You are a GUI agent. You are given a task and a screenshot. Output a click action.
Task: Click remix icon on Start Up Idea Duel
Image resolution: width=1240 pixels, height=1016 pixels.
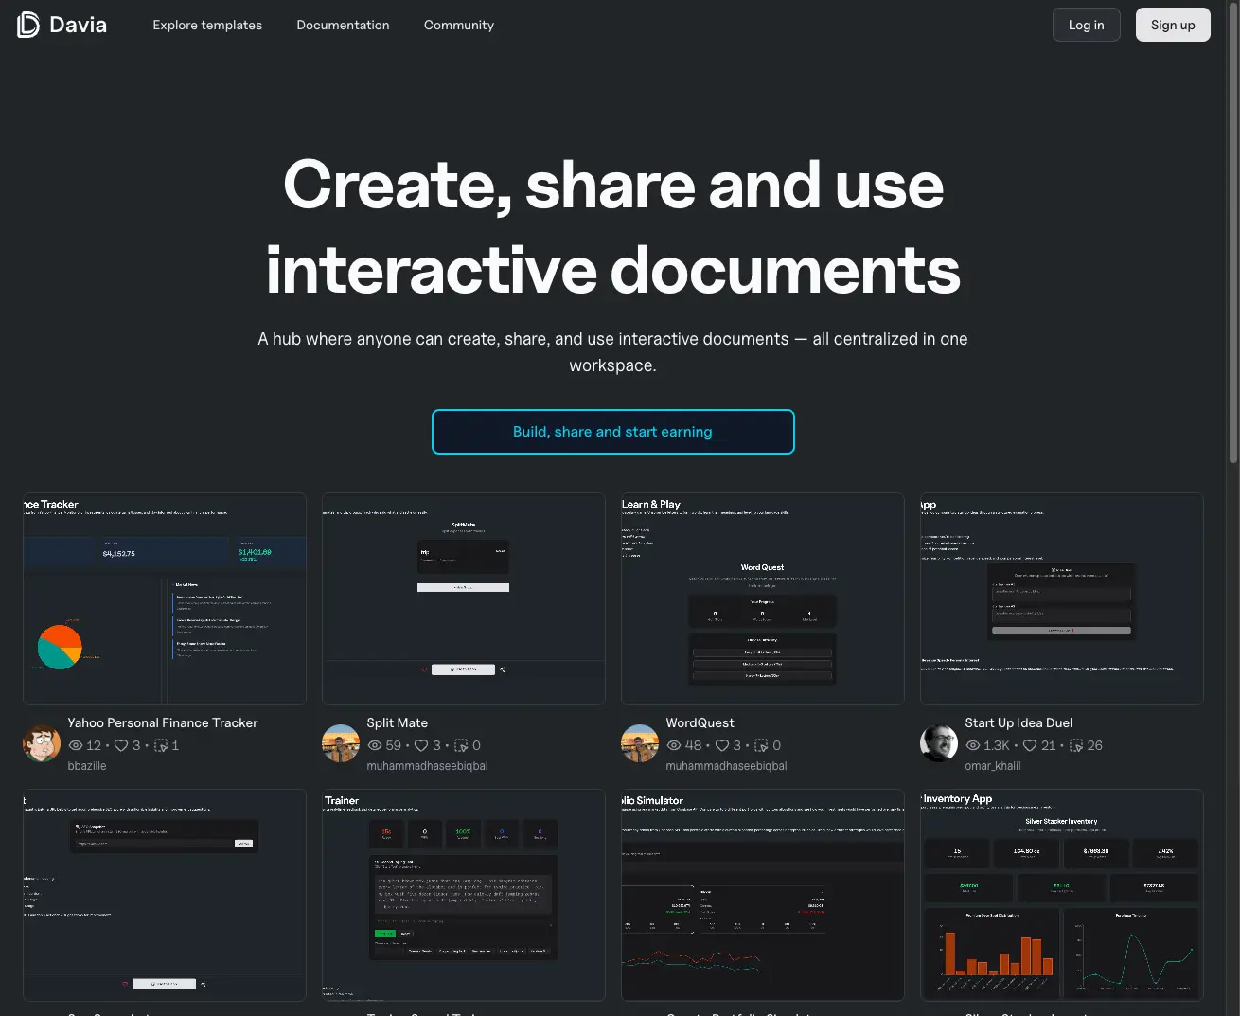click(1076, 746)
